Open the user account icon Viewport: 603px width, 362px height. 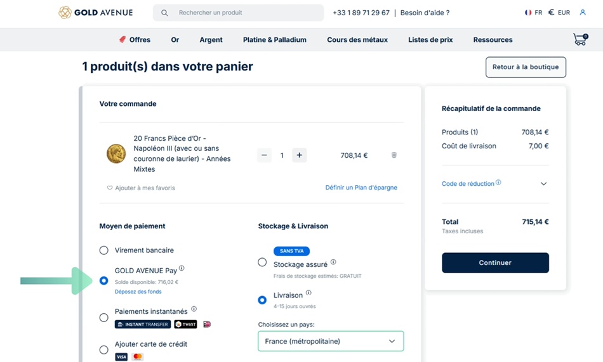[x=583, y=13]
